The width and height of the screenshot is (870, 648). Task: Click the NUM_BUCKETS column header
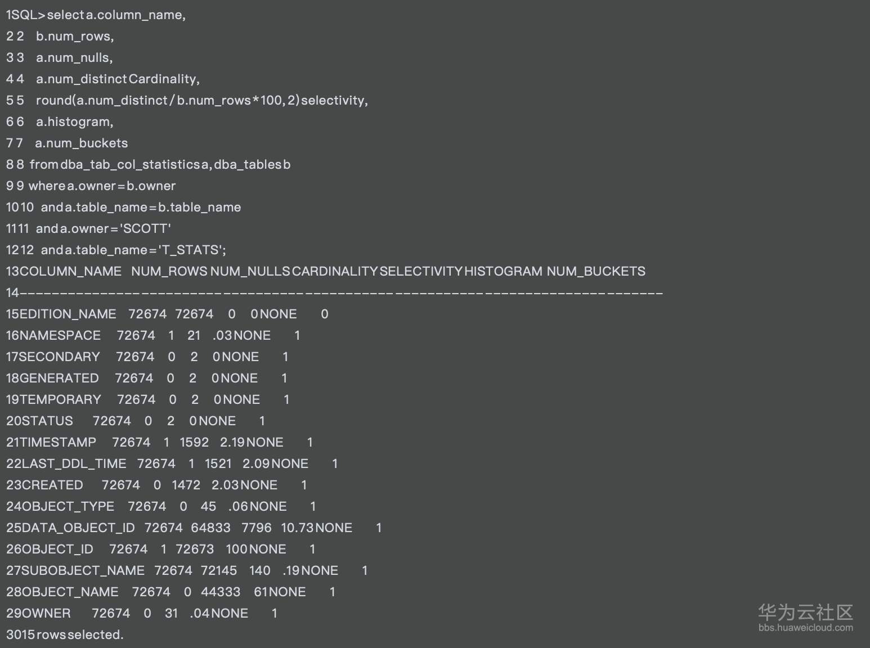[x=596, y=272]
